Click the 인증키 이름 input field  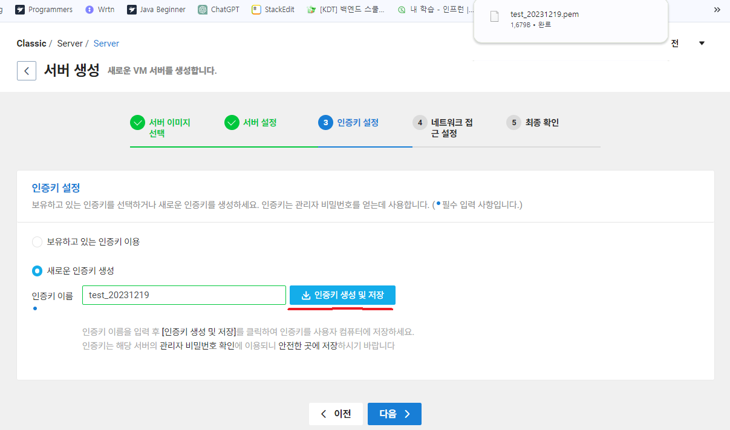coord(184,295)
